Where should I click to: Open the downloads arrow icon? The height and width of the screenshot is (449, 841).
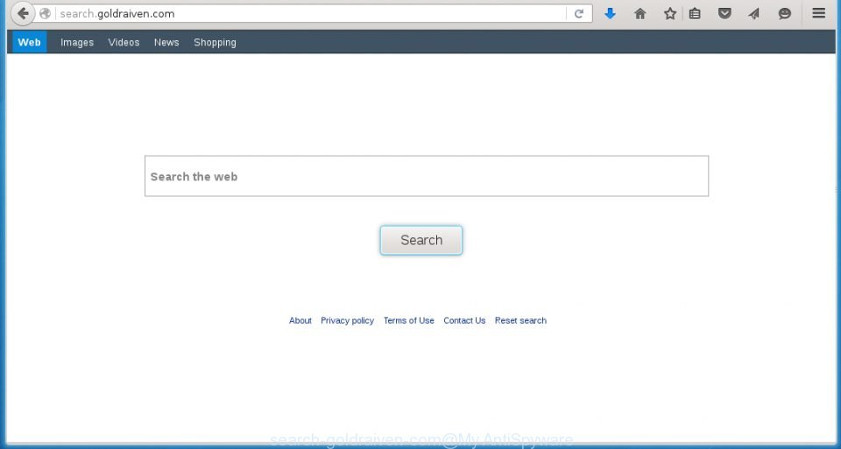click(x=610, y=13)
